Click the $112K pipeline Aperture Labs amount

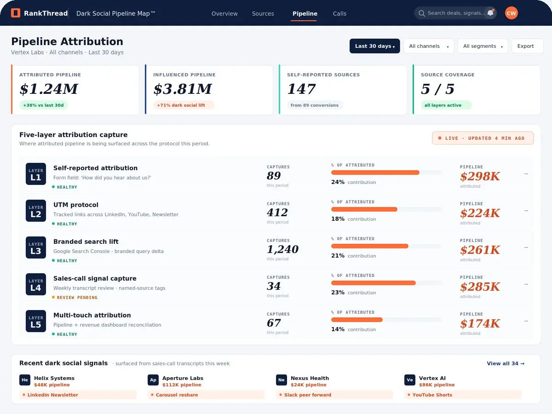(182, 385)
